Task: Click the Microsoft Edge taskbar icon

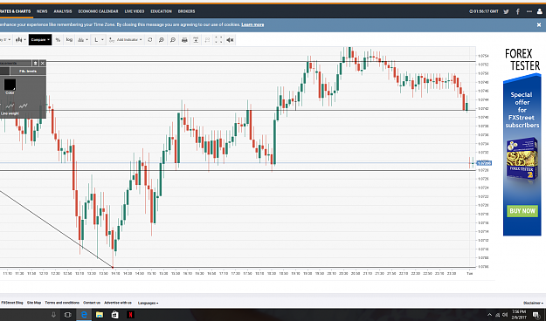Action: [x=84, y=315]
